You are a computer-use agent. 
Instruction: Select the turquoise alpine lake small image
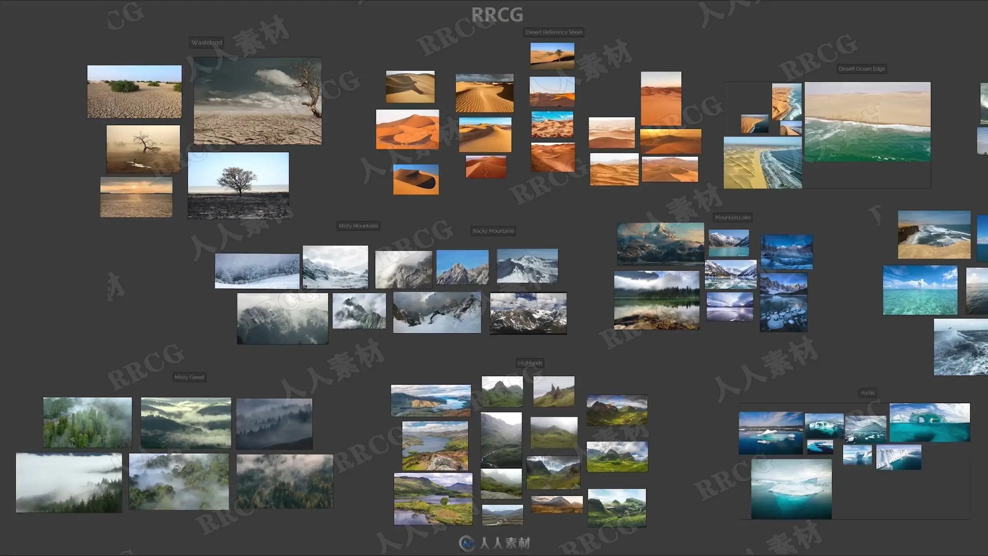729,243
